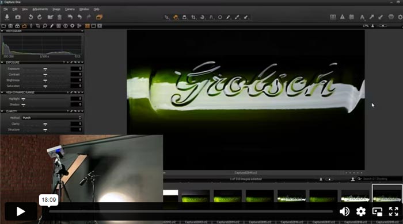This screenshot has height=224, width=403.
Task: Play the video
Action: point(21,211)
